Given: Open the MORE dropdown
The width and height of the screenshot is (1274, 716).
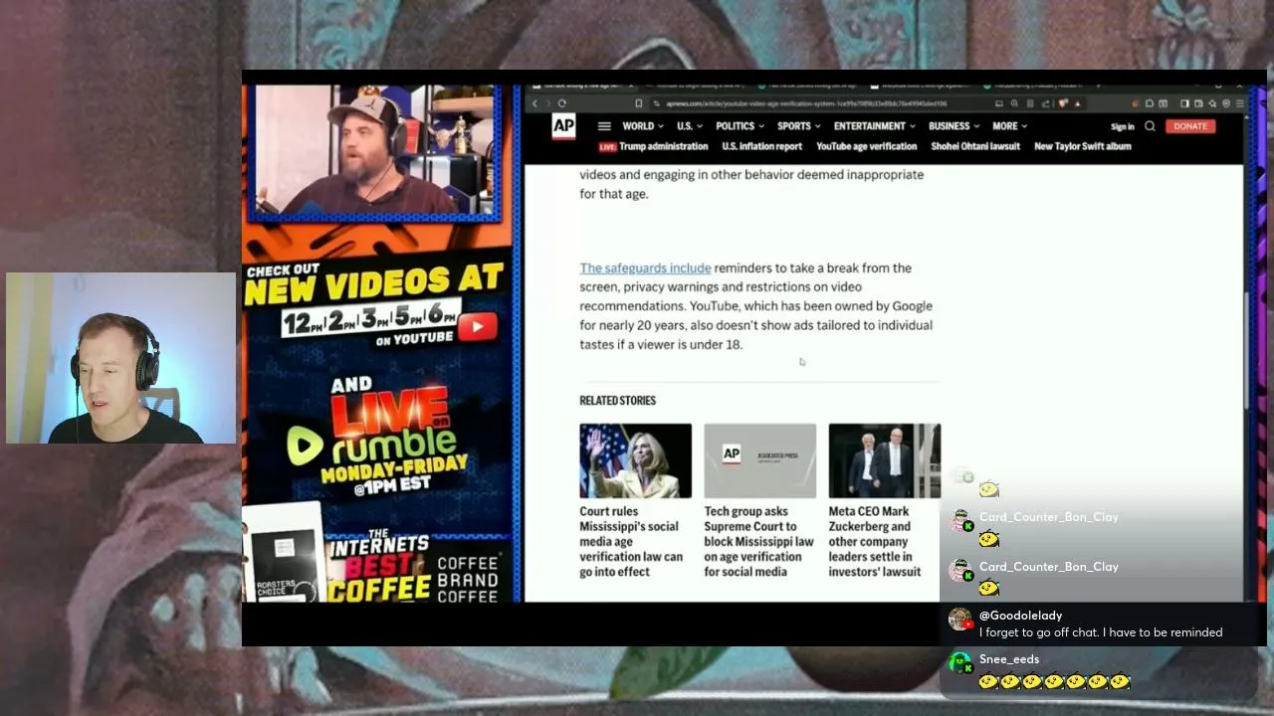Looking at the screenshot, I should pos(1009,126).
